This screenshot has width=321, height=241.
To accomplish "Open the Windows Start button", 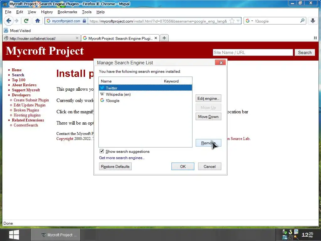I will click(14, 235).
